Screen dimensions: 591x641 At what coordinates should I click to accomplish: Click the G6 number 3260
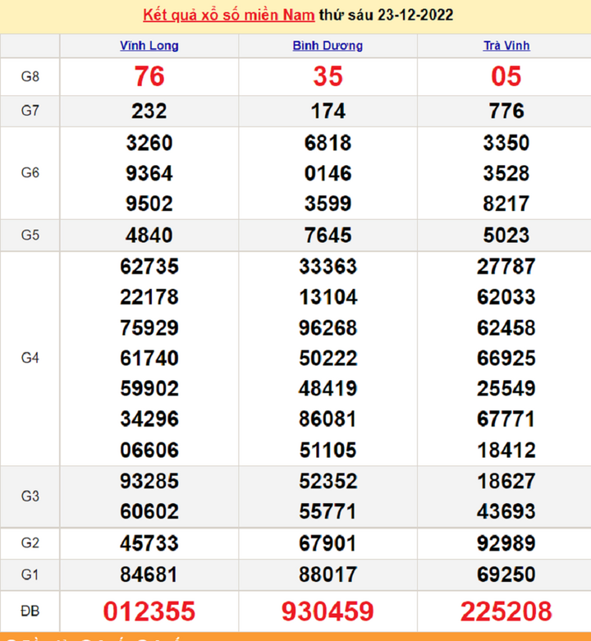coord(149,143)
